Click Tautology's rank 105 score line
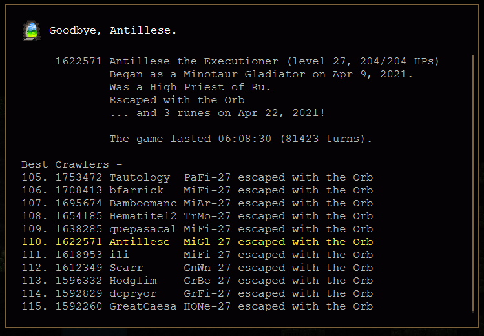The width and height of the screenshot is (484, 336). (x=197, y=178)
